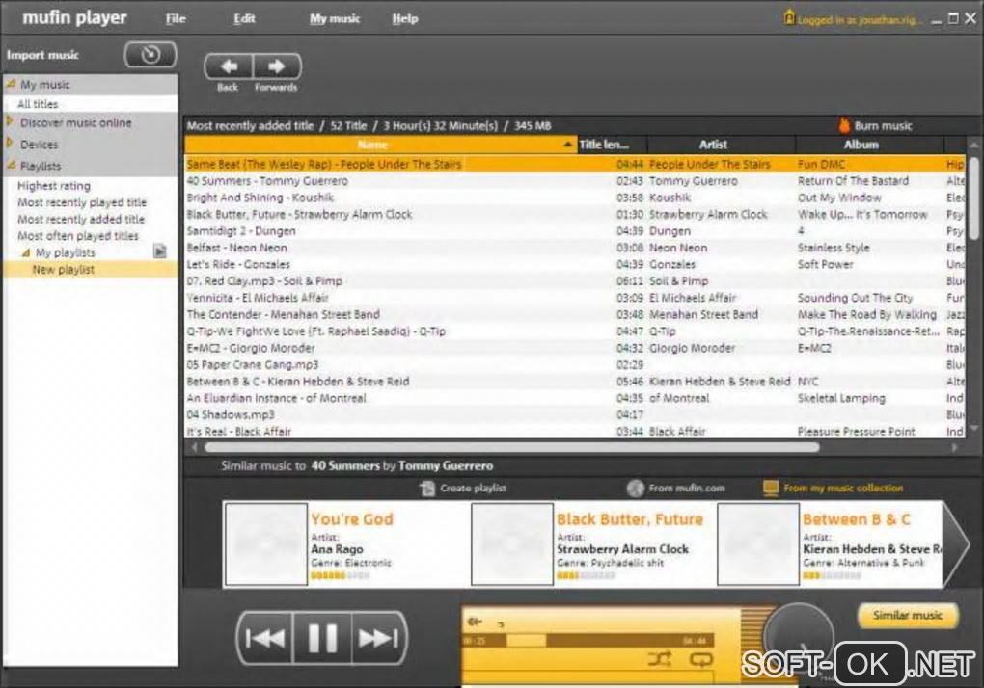Click the play icon beside My playlists

160,251
